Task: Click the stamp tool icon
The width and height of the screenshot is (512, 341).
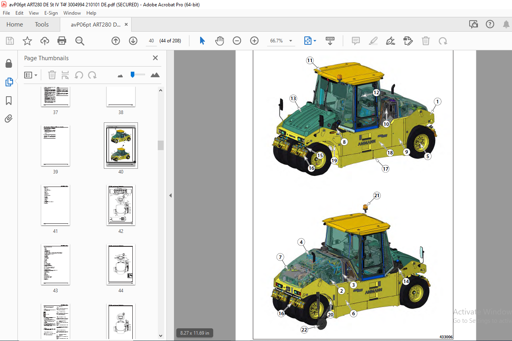Action: 408,41
